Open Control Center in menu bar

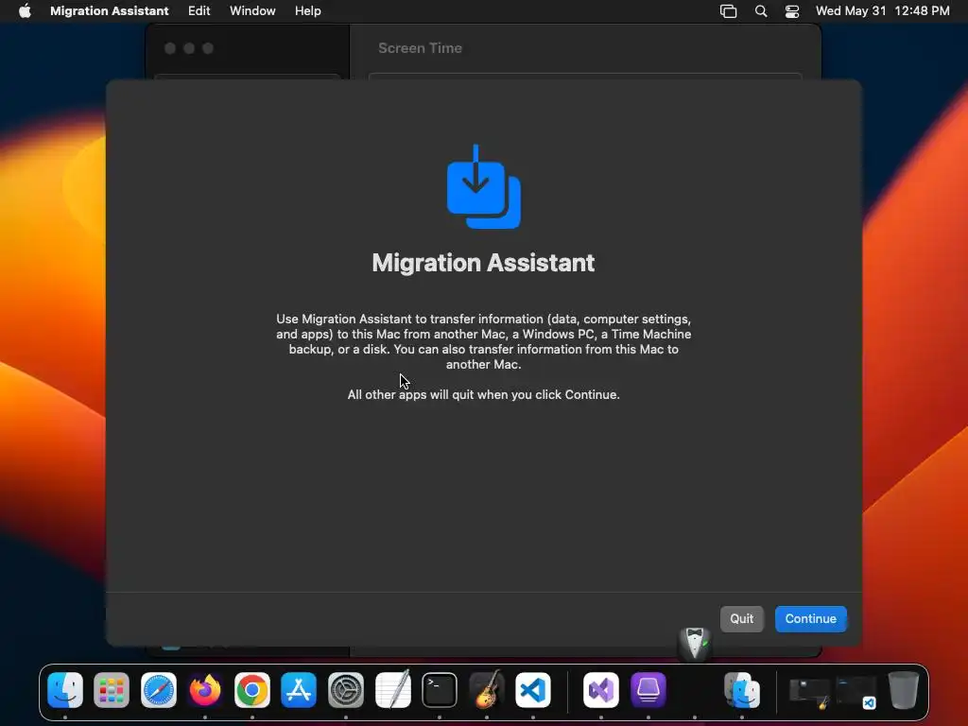(x=792, y=11)
